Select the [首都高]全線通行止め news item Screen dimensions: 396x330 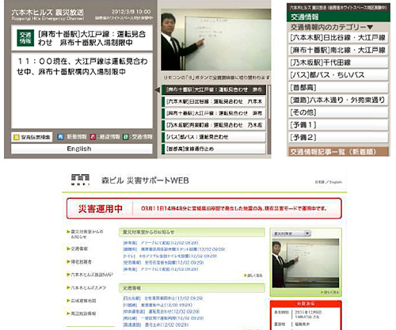coord(214,149)
